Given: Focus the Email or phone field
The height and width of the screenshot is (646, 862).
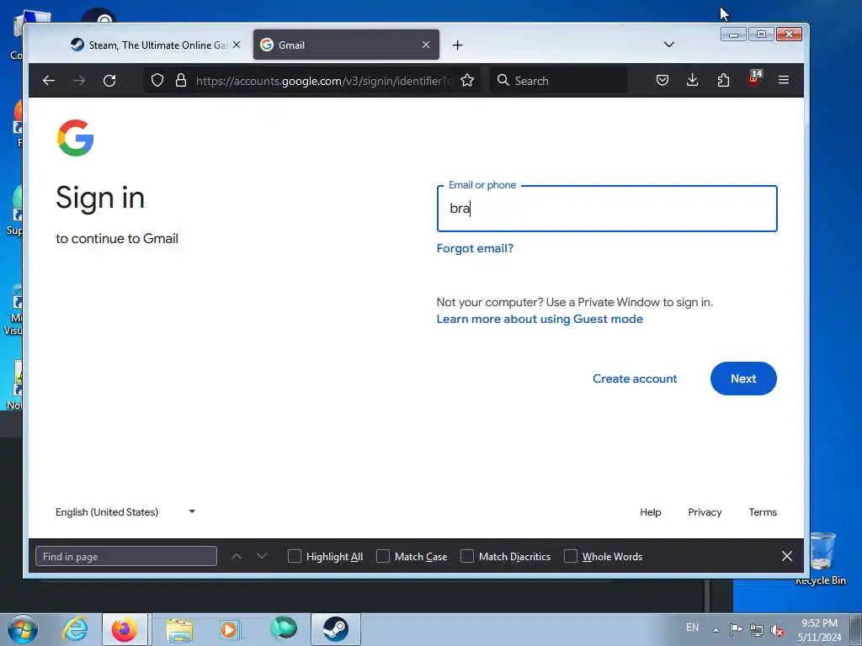Looking at the screenshot, I should pos(607,209).
